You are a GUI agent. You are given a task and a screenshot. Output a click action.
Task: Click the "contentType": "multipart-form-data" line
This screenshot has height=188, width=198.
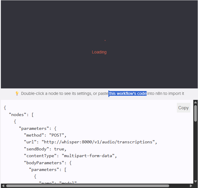(70, 156)
